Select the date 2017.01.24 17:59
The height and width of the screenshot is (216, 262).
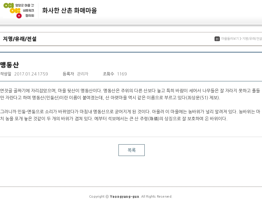click(x=31, y=74)
